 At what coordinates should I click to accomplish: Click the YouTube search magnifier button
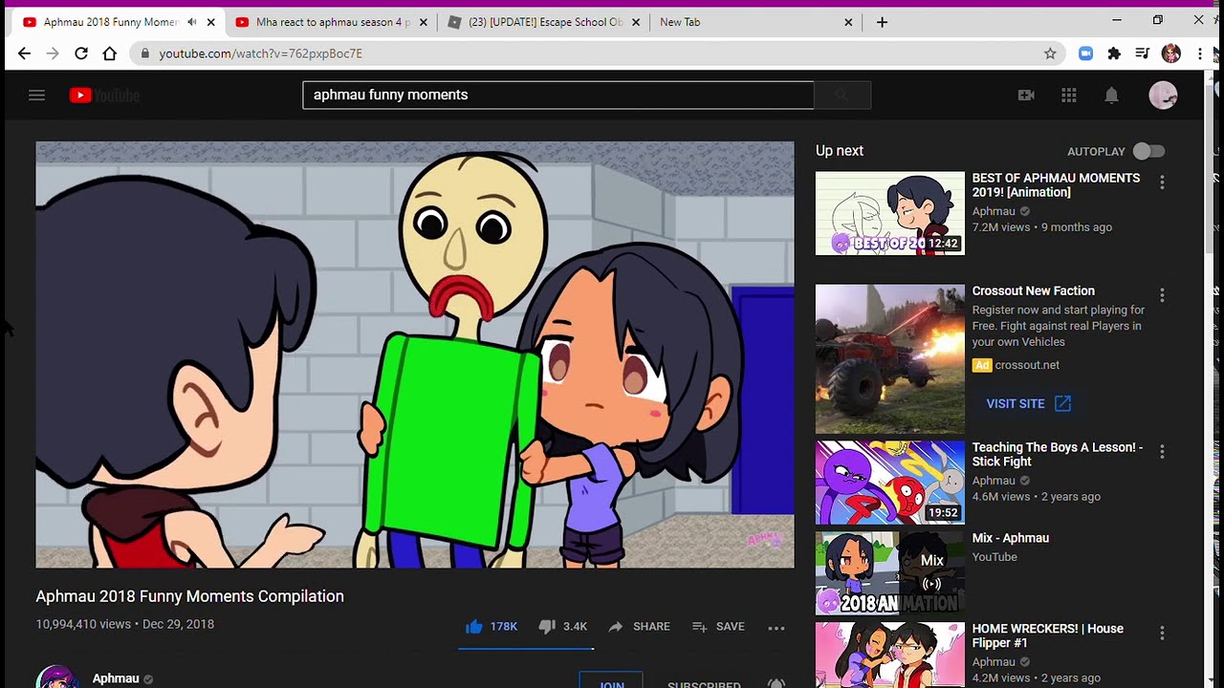tap(842, 95)
